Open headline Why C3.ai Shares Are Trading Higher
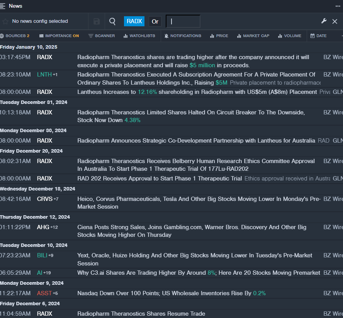343x318 pixels. (199, 273)
